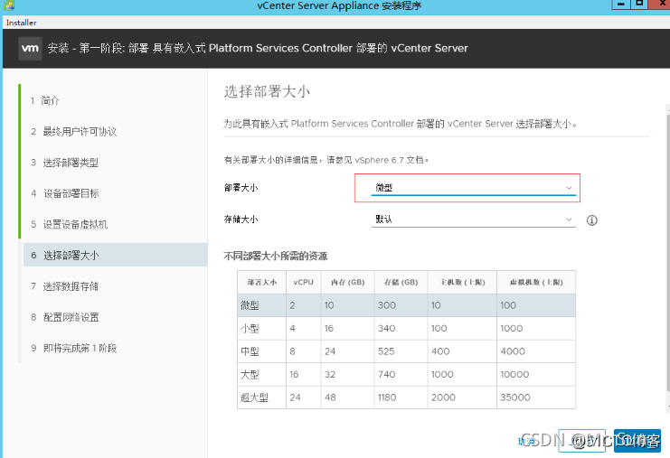Click the vm logo in header

pos(30,48)
